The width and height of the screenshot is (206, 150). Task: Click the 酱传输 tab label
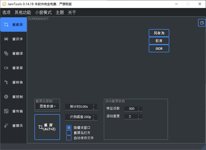(17, 111)
